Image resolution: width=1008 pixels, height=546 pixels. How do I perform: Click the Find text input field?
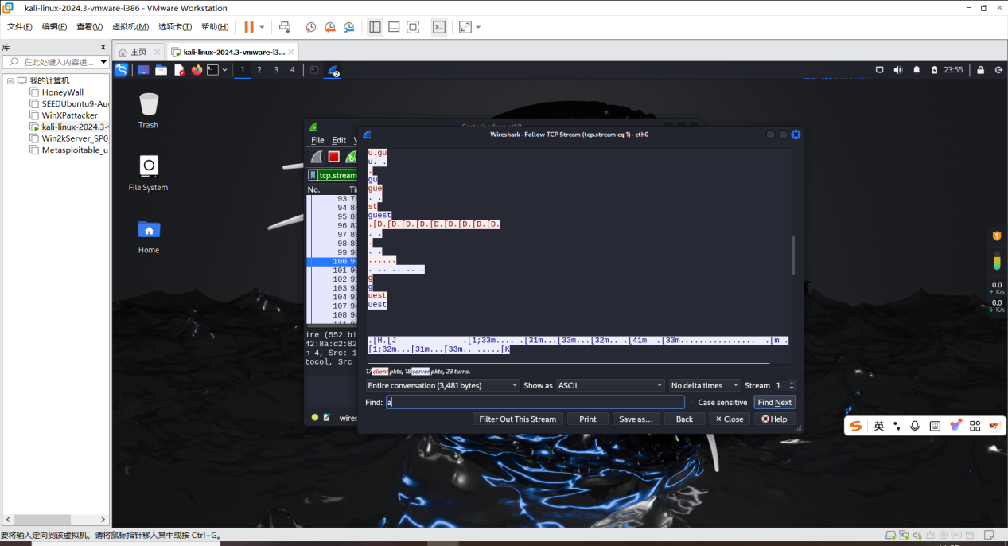click(x=535, y=403)
